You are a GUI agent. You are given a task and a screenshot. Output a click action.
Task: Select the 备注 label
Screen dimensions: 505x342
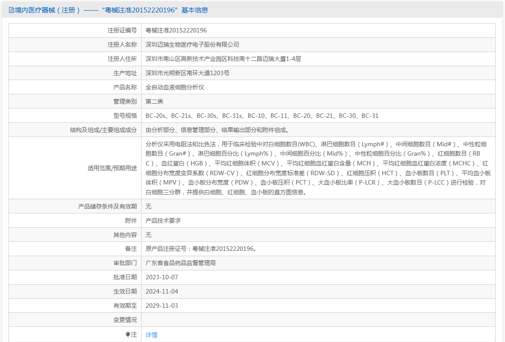pos(131,249)
